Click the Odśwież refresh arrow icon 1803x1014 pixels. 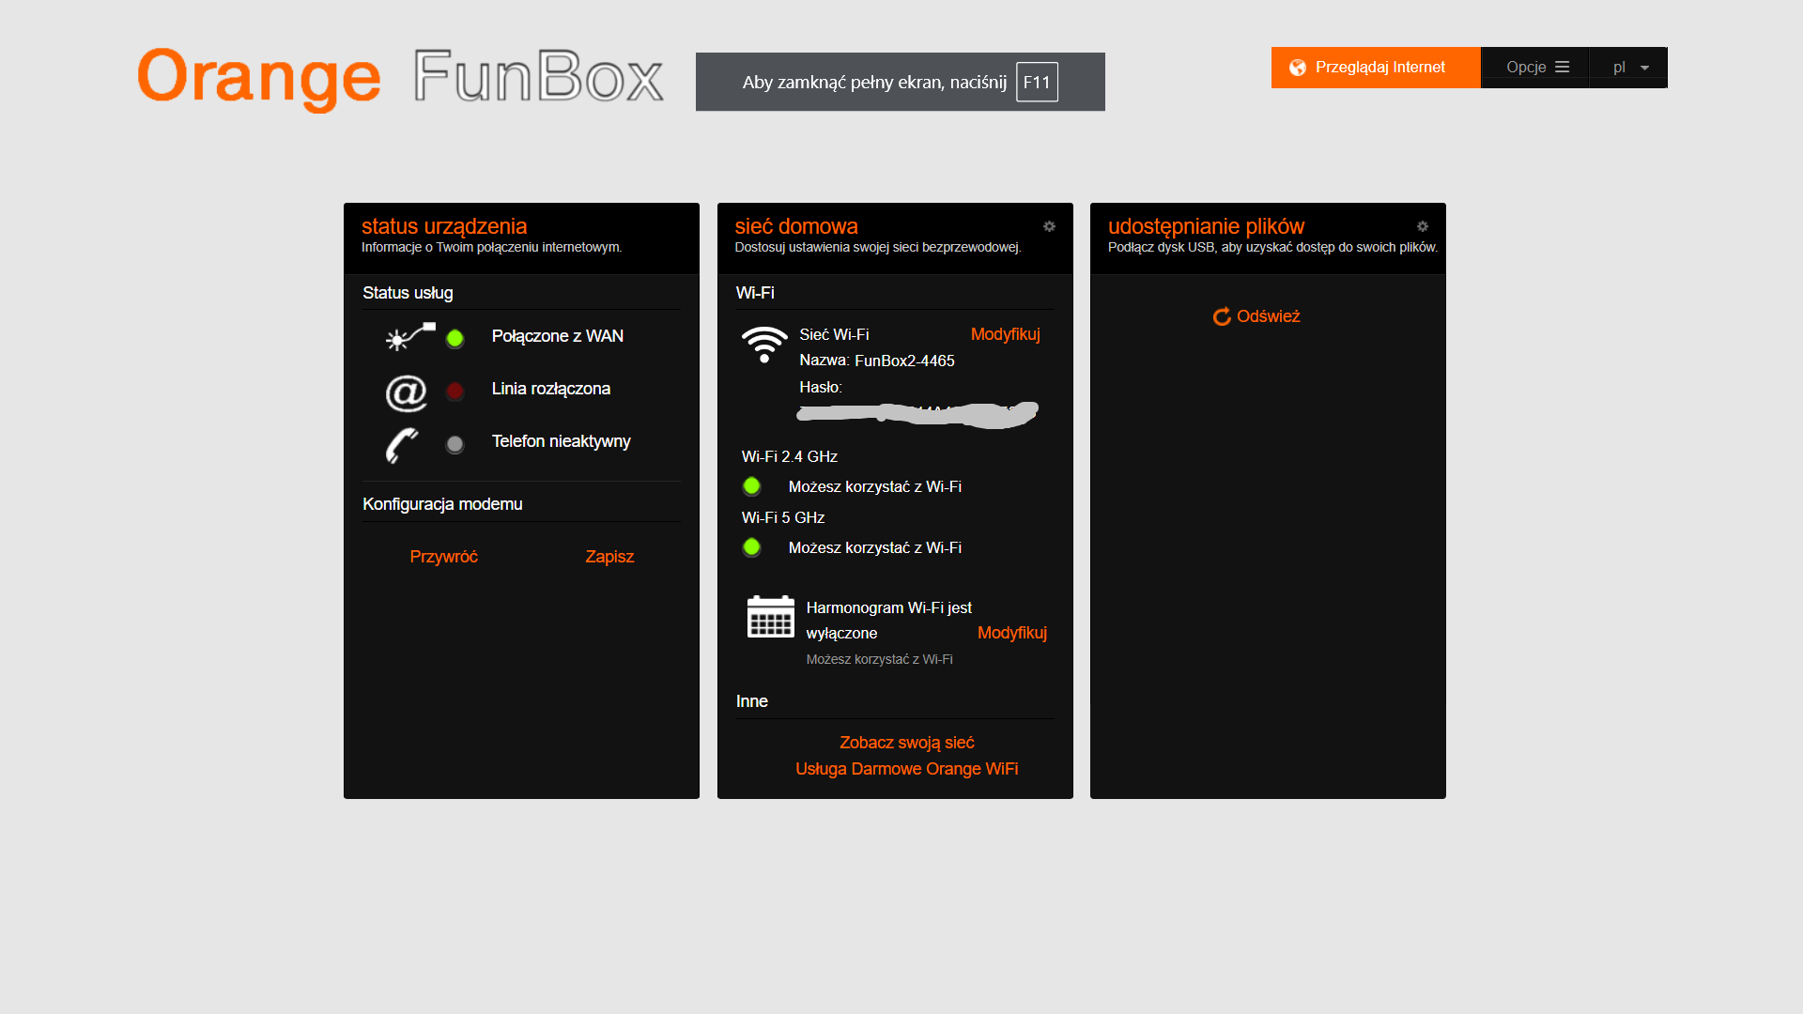pyautogui.click(x=1222, y=316)
